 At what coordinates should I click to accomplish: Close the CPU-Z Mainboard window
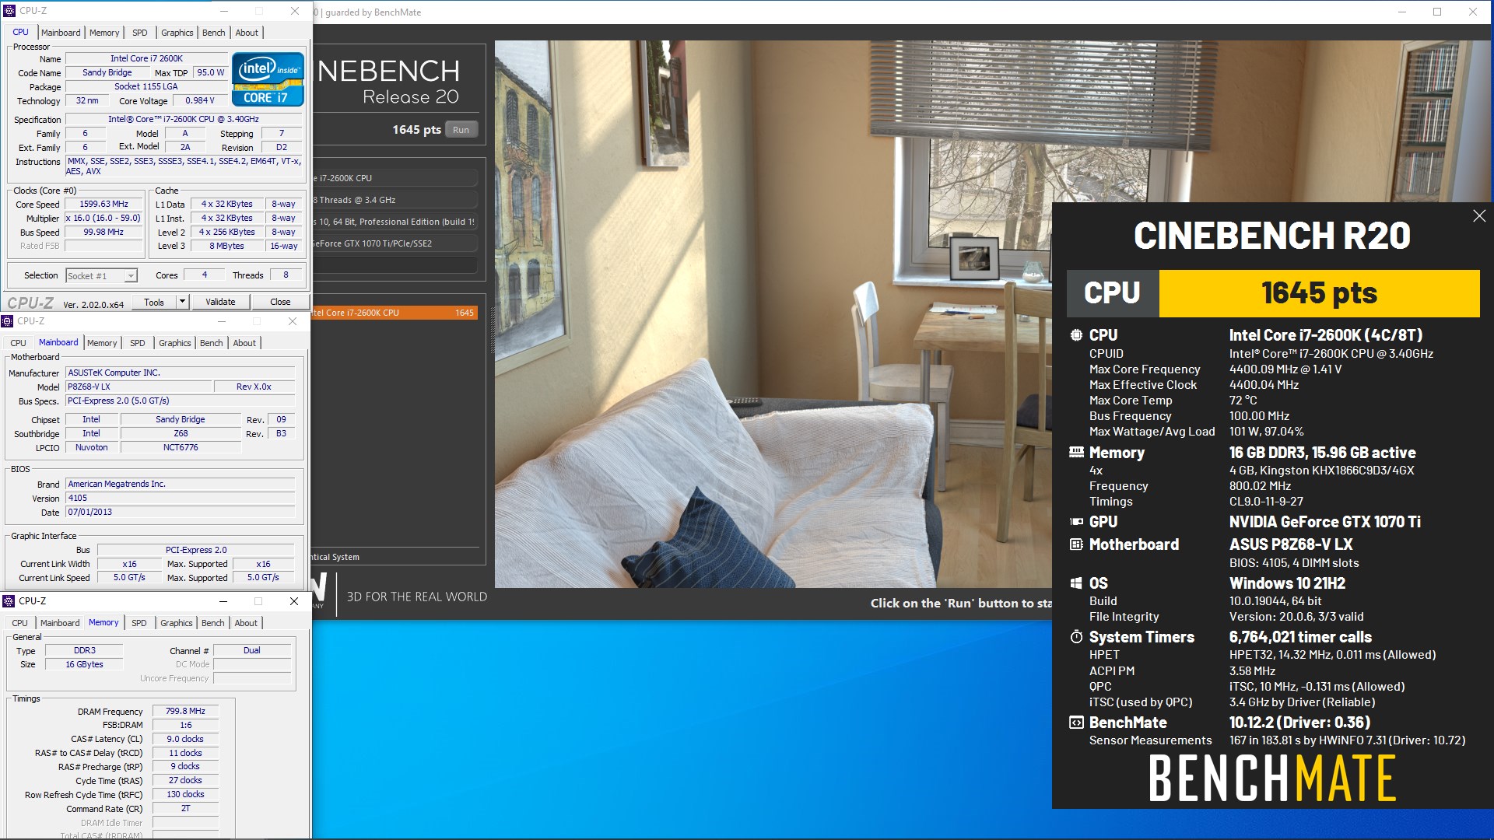pyautogui.click(x=293, y=321)
